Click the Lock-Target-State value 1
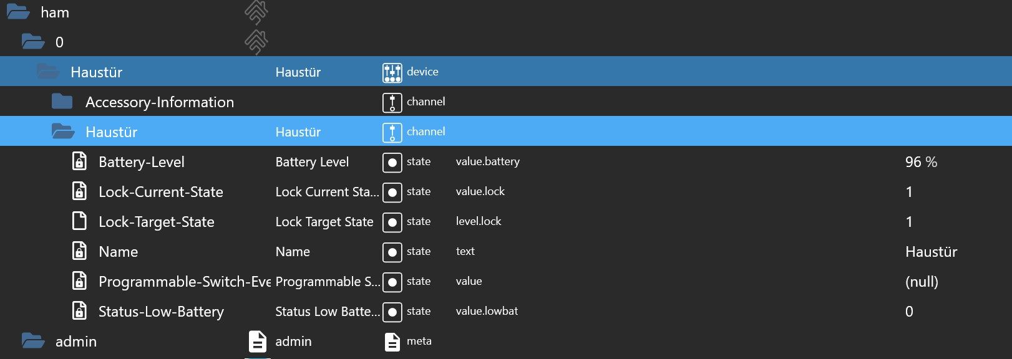1012x359 pixels. click(x=909, y=222)
